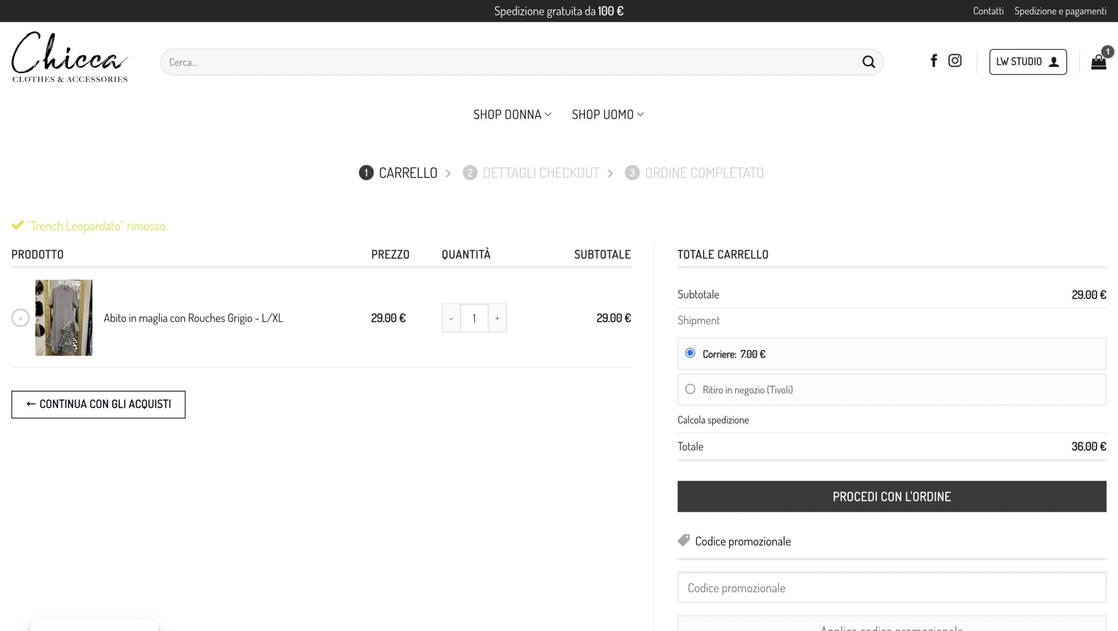Click the shopping bag cart icon

[x=1098, y=62]
